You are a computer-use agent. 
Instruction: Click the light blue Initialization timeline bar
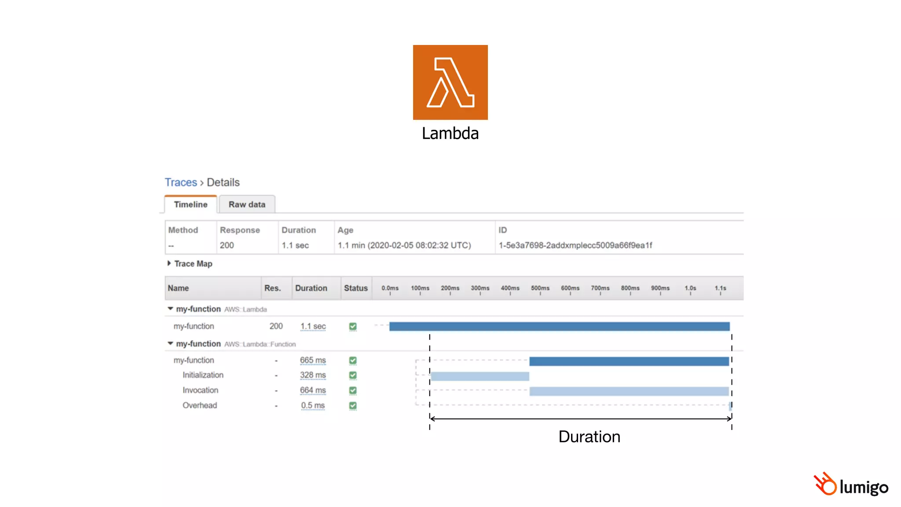[480, 376]
